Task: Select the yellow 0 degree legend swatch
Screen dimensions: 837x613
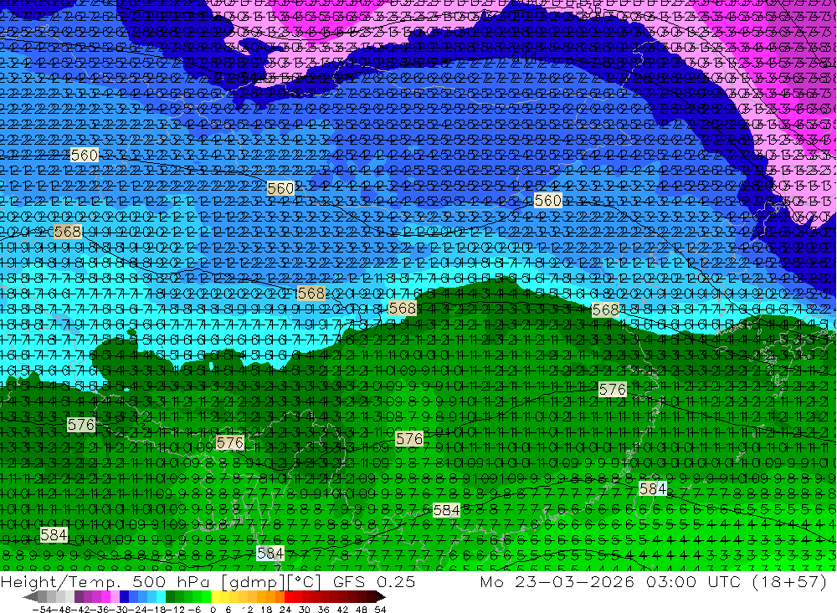Action: (x=215, y=597)
